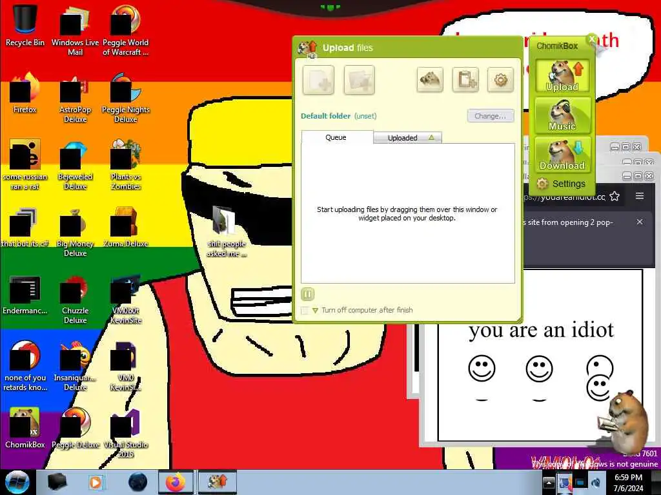Dismiss the Firefox pop-up blocked notification
The image size is (661, 495).
pos(640,222)
